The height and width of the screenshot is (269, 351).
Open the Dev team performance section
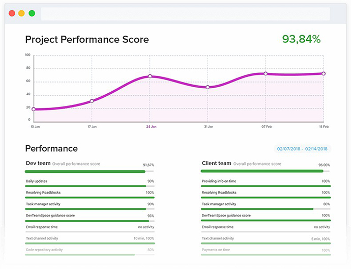point(37,164)
